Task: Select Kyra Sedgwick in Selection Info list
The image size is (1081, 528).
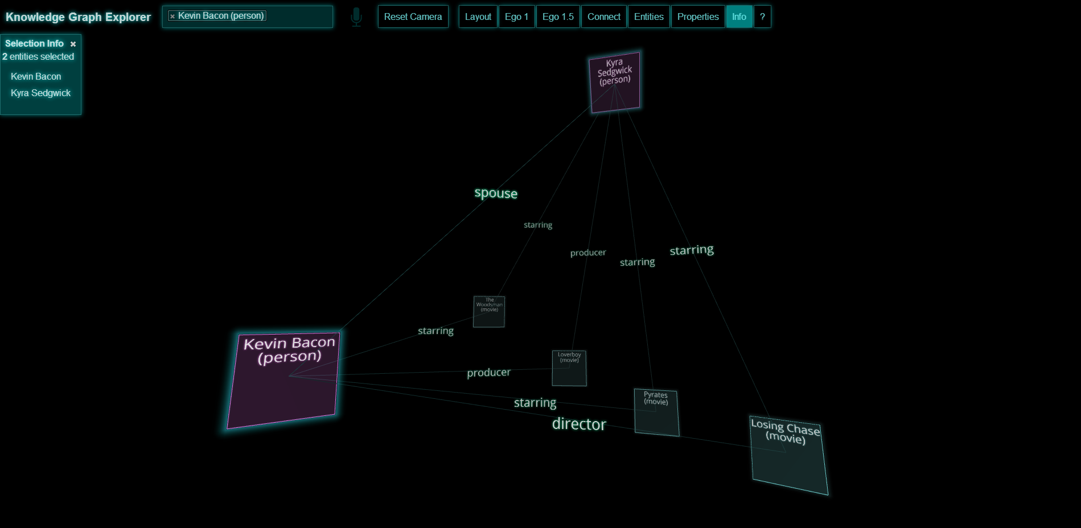Action: coord(40,93)
